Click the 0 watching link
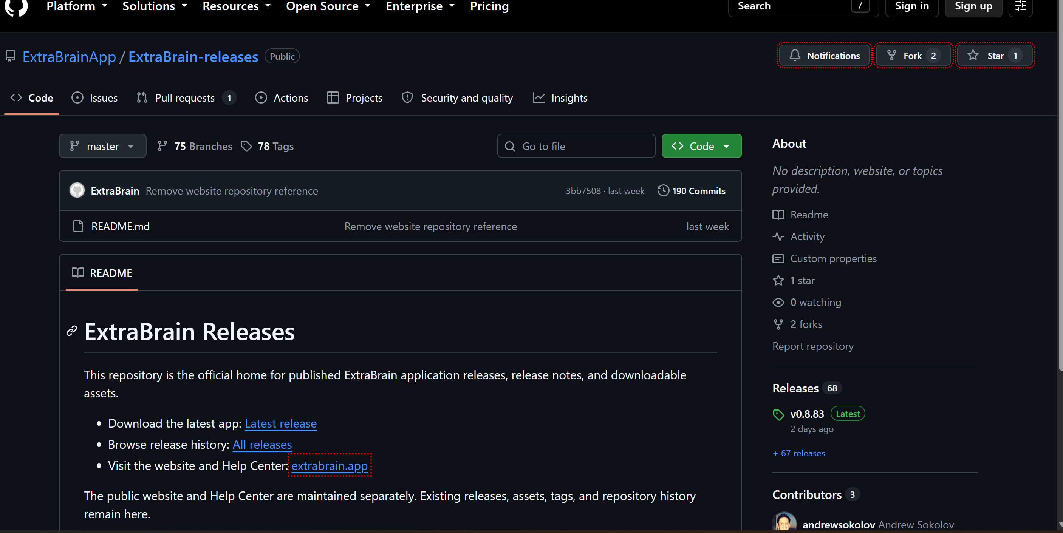 pos(807,302)
